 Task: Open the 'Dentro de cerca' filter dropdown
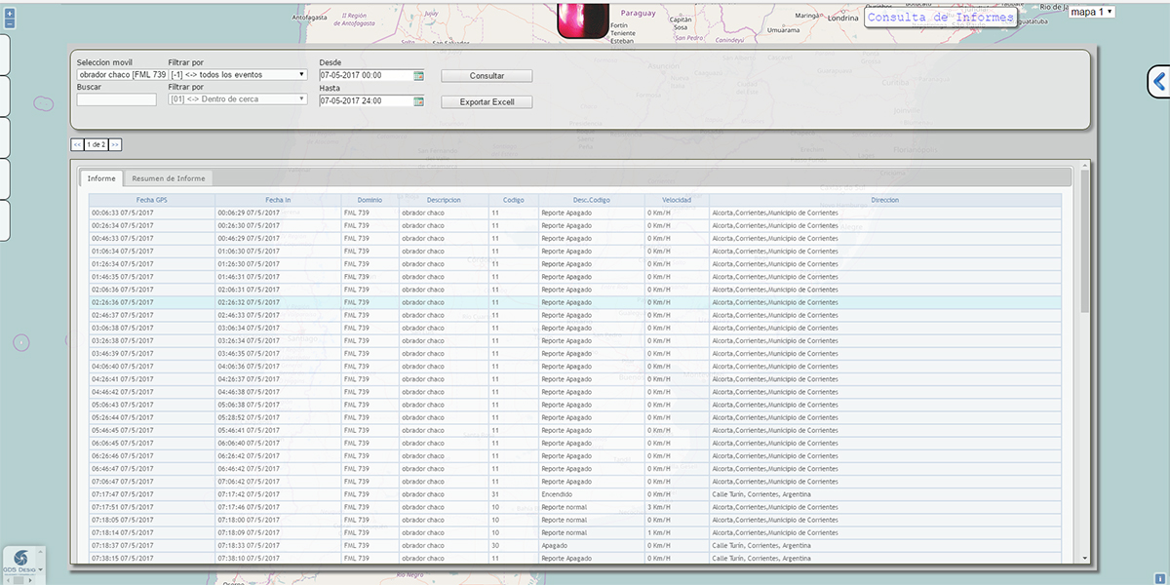pyautogui.click(x=238, y=98)
